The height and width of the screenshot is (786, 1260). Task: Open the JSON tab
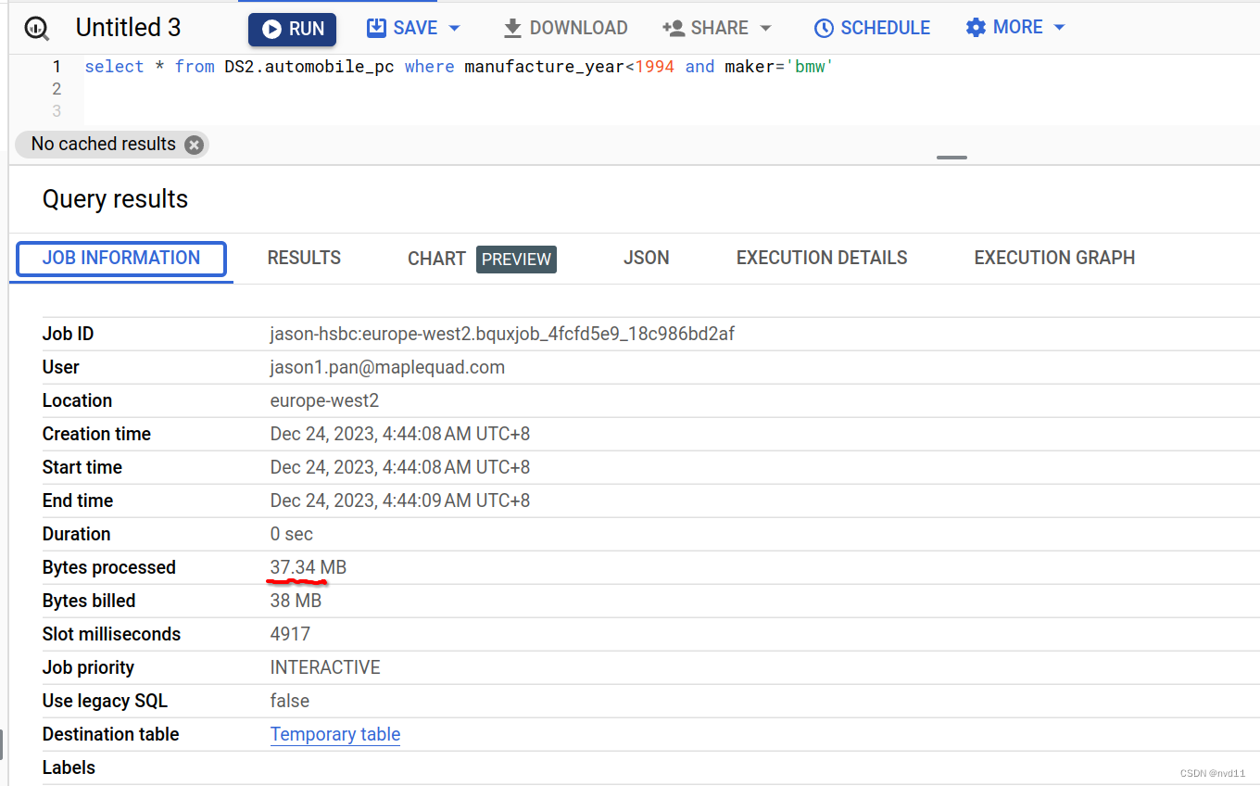click(647, 259)
